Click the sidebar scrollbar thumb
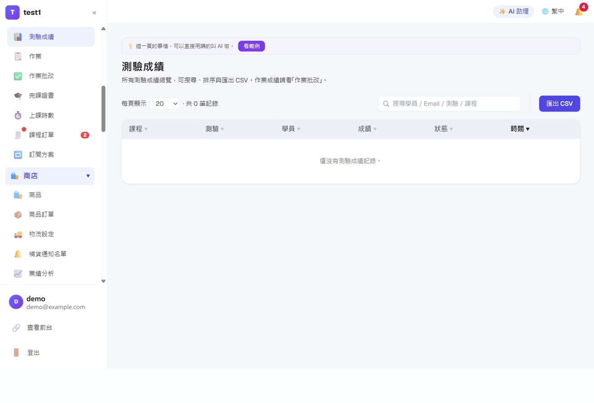Image resolution: width=594 pixels, height=403 pixels. point(103,109)
